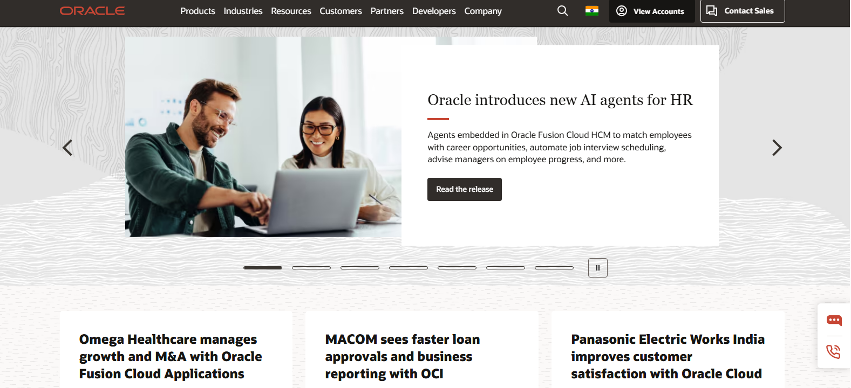Click the Oracle logo
This screenshot has height=388, width=851.
tap(92, 11)
